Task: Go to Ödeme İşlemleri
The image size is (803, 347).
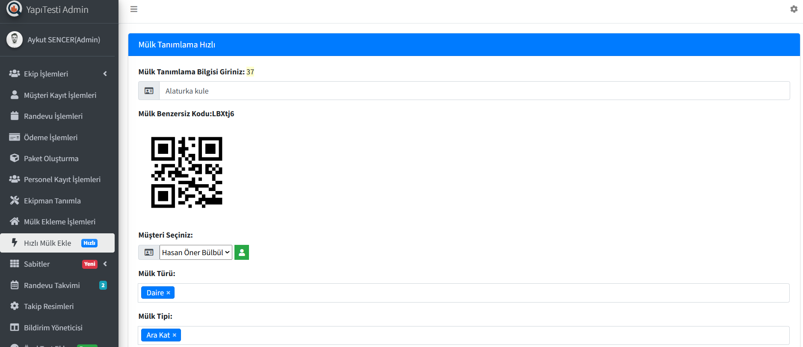Action: [58, 137]
